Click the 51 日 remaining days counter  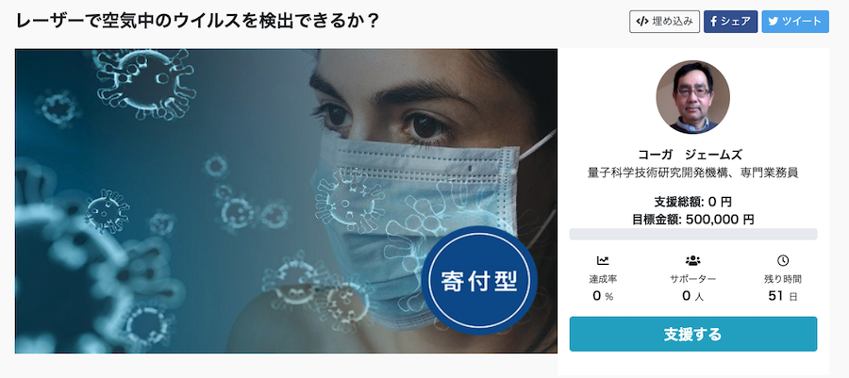click(782, 296)
